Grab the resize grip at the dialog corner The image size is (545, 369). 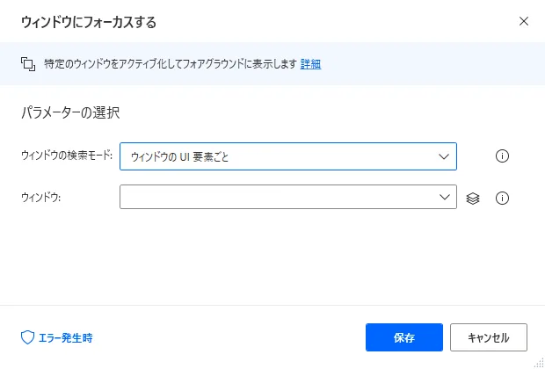click(539, 363)
